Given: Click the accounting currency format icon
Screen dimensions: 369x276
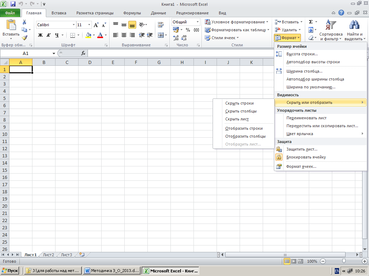Looking at the screenshot, I should [176, 29].
